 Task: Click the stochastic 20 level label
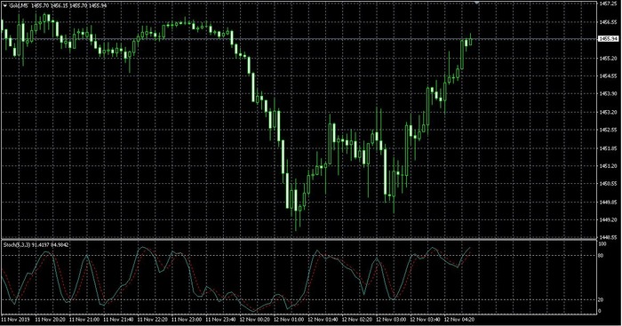601,300
